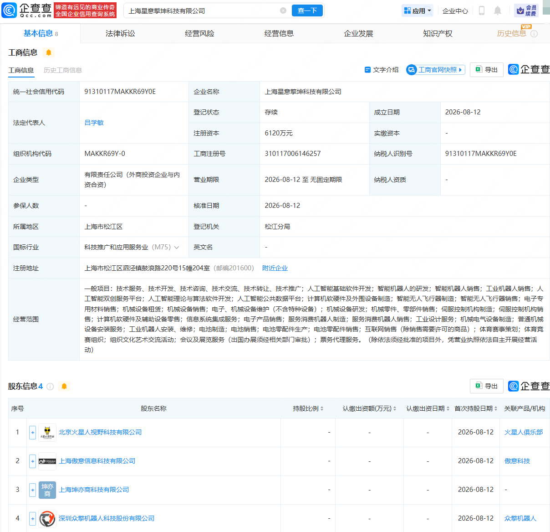Image resolution: width=550 pixels, height=532 pixels.
Task: Open 企业中心 link
Action: pos(455,11)
